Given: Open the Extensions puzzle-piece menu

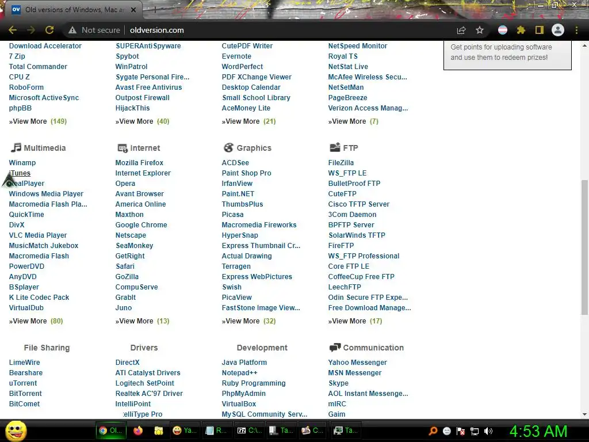Looking at the screenshot, I should 521,30.
